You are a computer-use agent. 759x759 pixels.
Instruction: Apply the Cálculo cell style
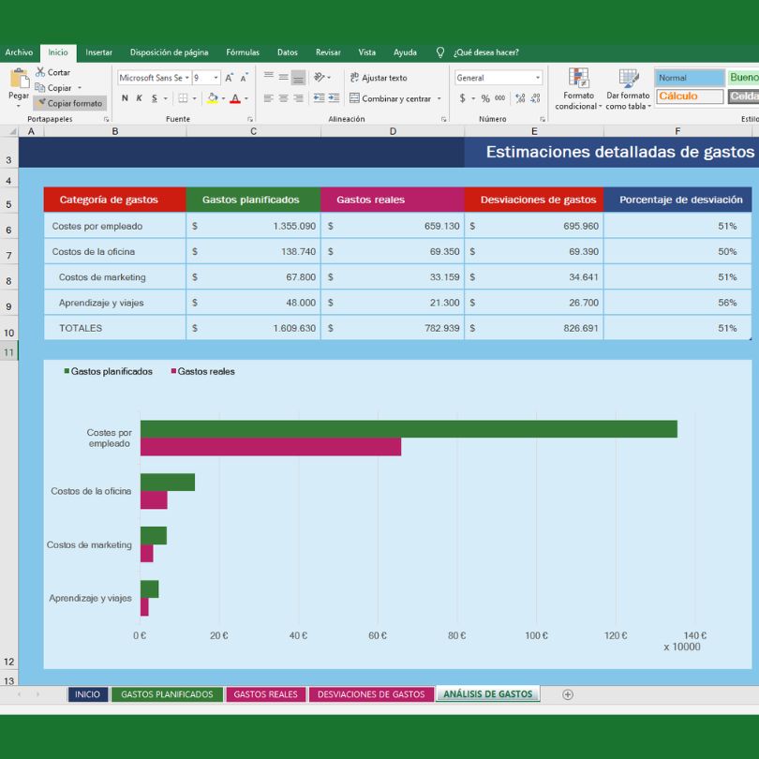[690, 97]
